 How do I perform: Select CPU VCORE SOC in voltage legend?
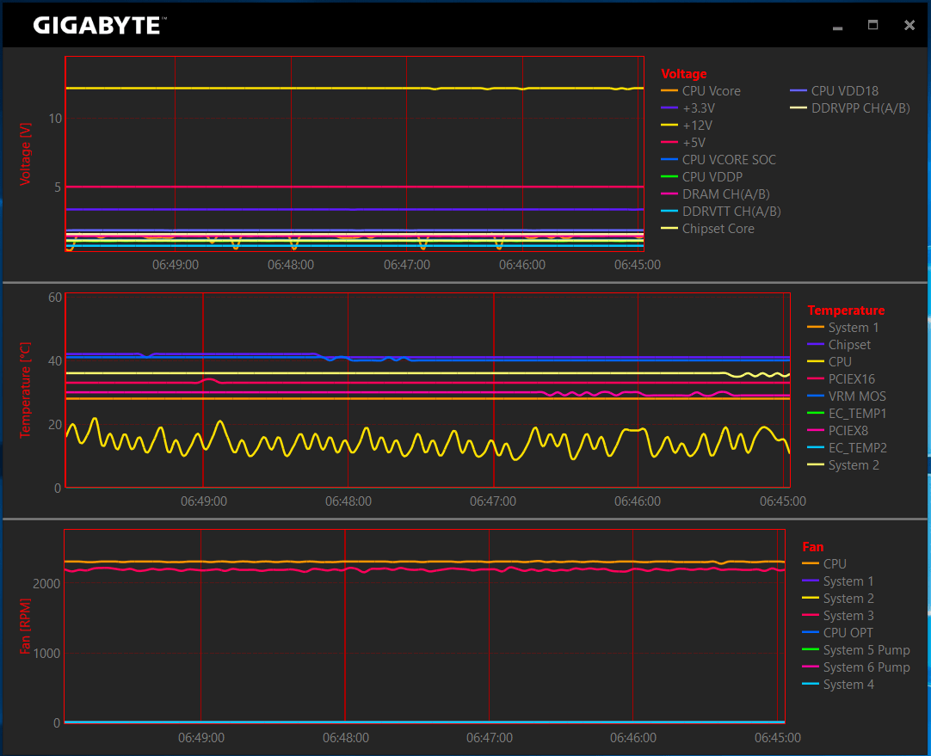point(728,160)
